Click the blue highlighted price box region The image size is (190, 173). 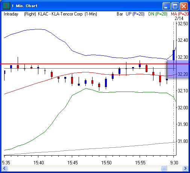[178, 69]
